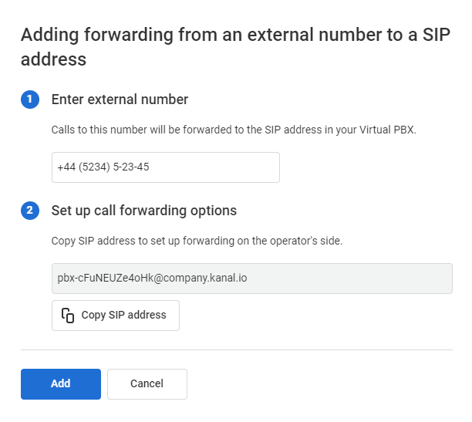
Task: Click the pbx-cFuNEUZe4oHk username in the SIP field
Action: (106, 278)
